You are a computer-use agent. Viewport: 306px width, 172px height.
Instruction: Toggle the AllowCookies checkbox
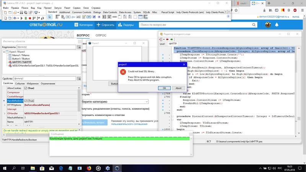pos(26,88)
